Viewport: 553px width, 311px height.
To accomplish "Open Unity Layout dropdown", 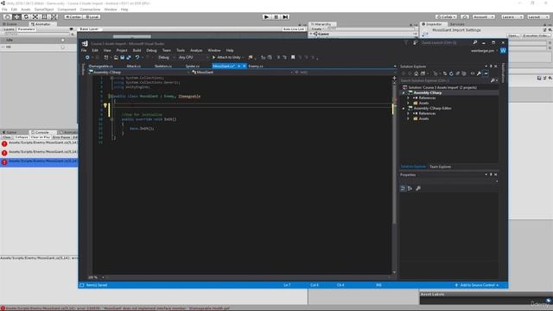I will point(537,16).
